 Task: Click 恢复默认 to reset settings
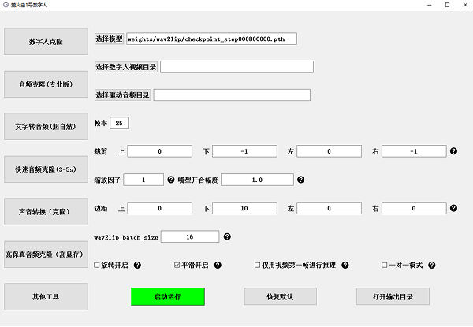click(x=280, y=296)
